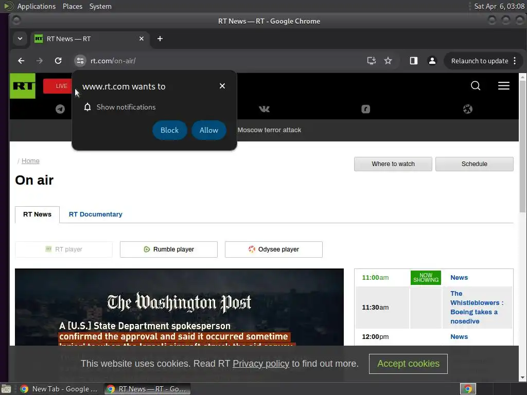The height and width of the screenshot is (395, 527).
Task: Open the Privacy policy link
Action: click(261, 364)
